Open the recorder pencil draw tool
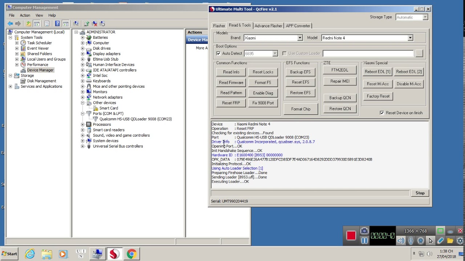Viewport: 465px width, 261px height. (440, 241)
